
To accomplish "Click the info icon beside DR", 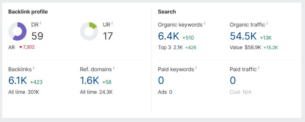I will pyautogui.click(x=40, y=23).
